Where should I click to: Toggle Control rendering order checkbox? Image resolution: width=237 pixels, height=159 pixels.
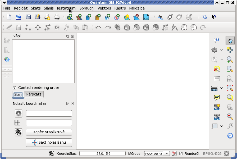pos(15,88)
